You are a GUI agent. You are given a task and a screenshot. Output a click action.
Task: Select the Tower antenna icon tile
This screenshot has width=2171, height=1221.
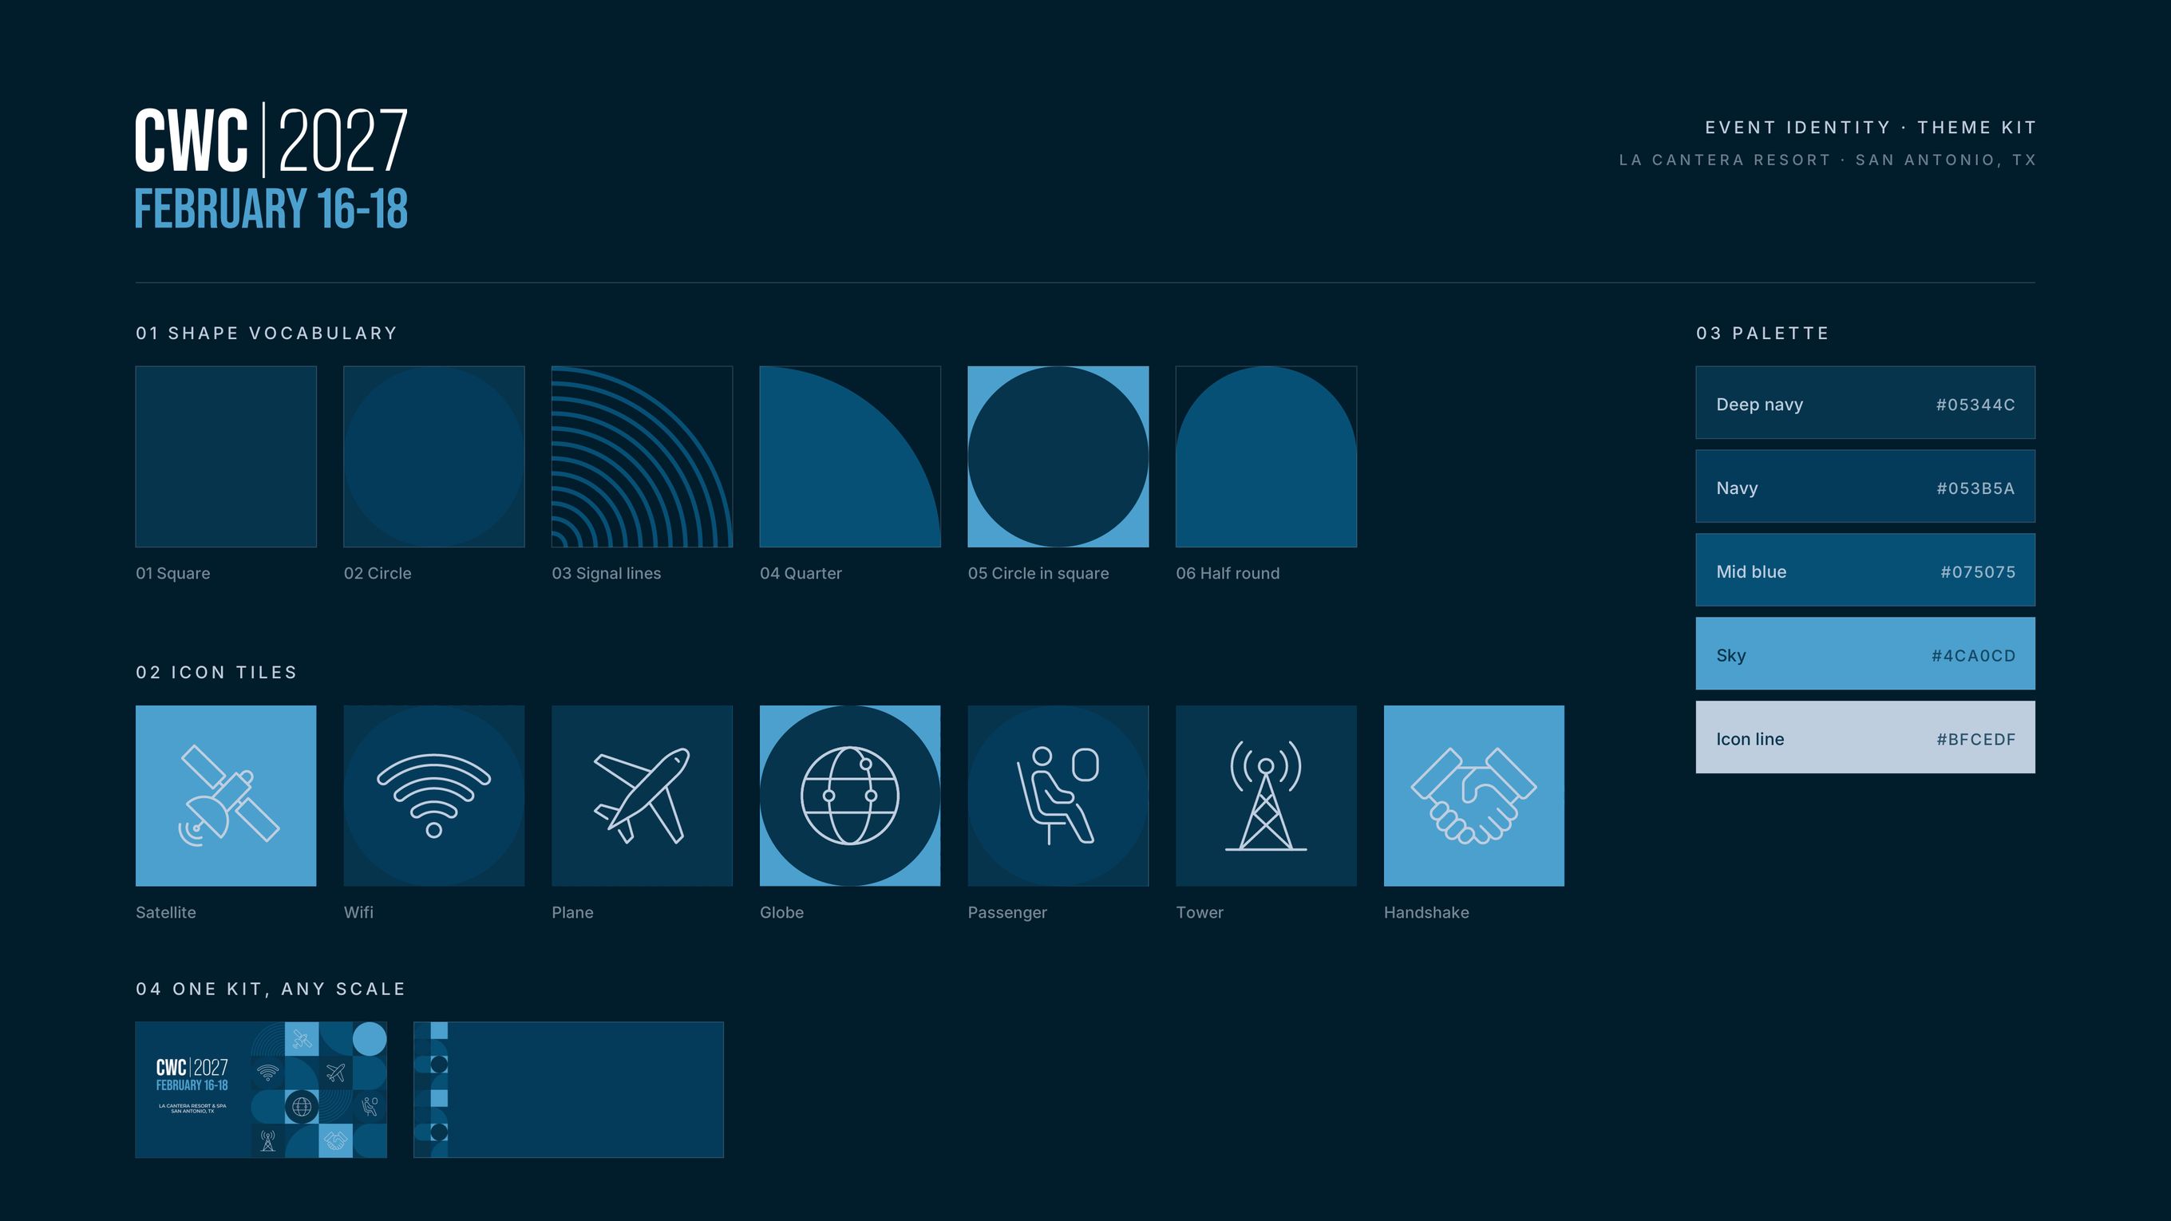[x=1267, y=796]
